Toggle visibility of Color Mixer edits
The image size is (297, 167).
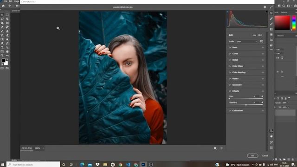pyautogui.click(x=263, y=66)
